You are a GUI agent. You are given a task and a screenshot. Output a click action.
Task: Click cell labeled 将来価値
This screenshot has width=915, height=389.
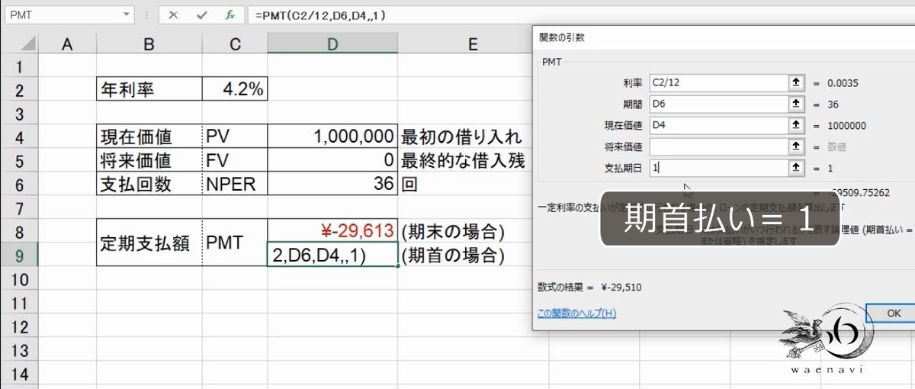(x=149, y=161)
